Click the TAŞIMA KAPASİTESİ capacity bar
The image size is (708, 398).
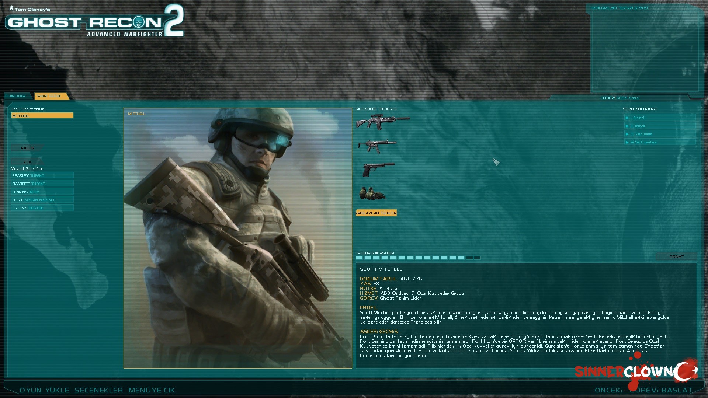point(418,258)
